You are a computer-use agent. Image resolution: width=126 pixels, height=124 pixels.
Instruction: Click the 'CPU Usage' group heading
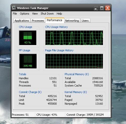pyautogui.click(x=26, y=27)
